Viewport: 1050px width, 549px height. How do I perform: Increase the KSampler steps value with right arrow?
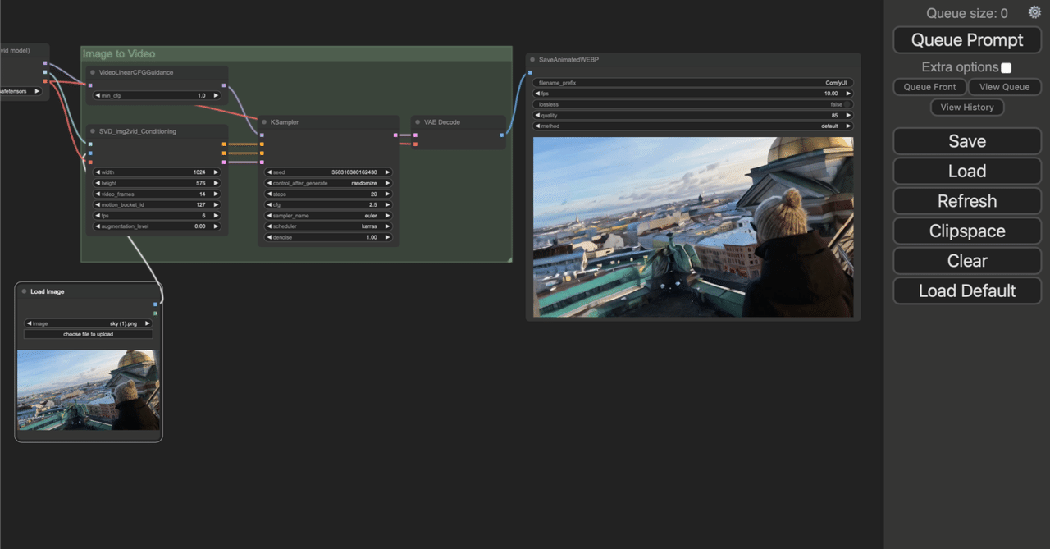pos(388,194)
